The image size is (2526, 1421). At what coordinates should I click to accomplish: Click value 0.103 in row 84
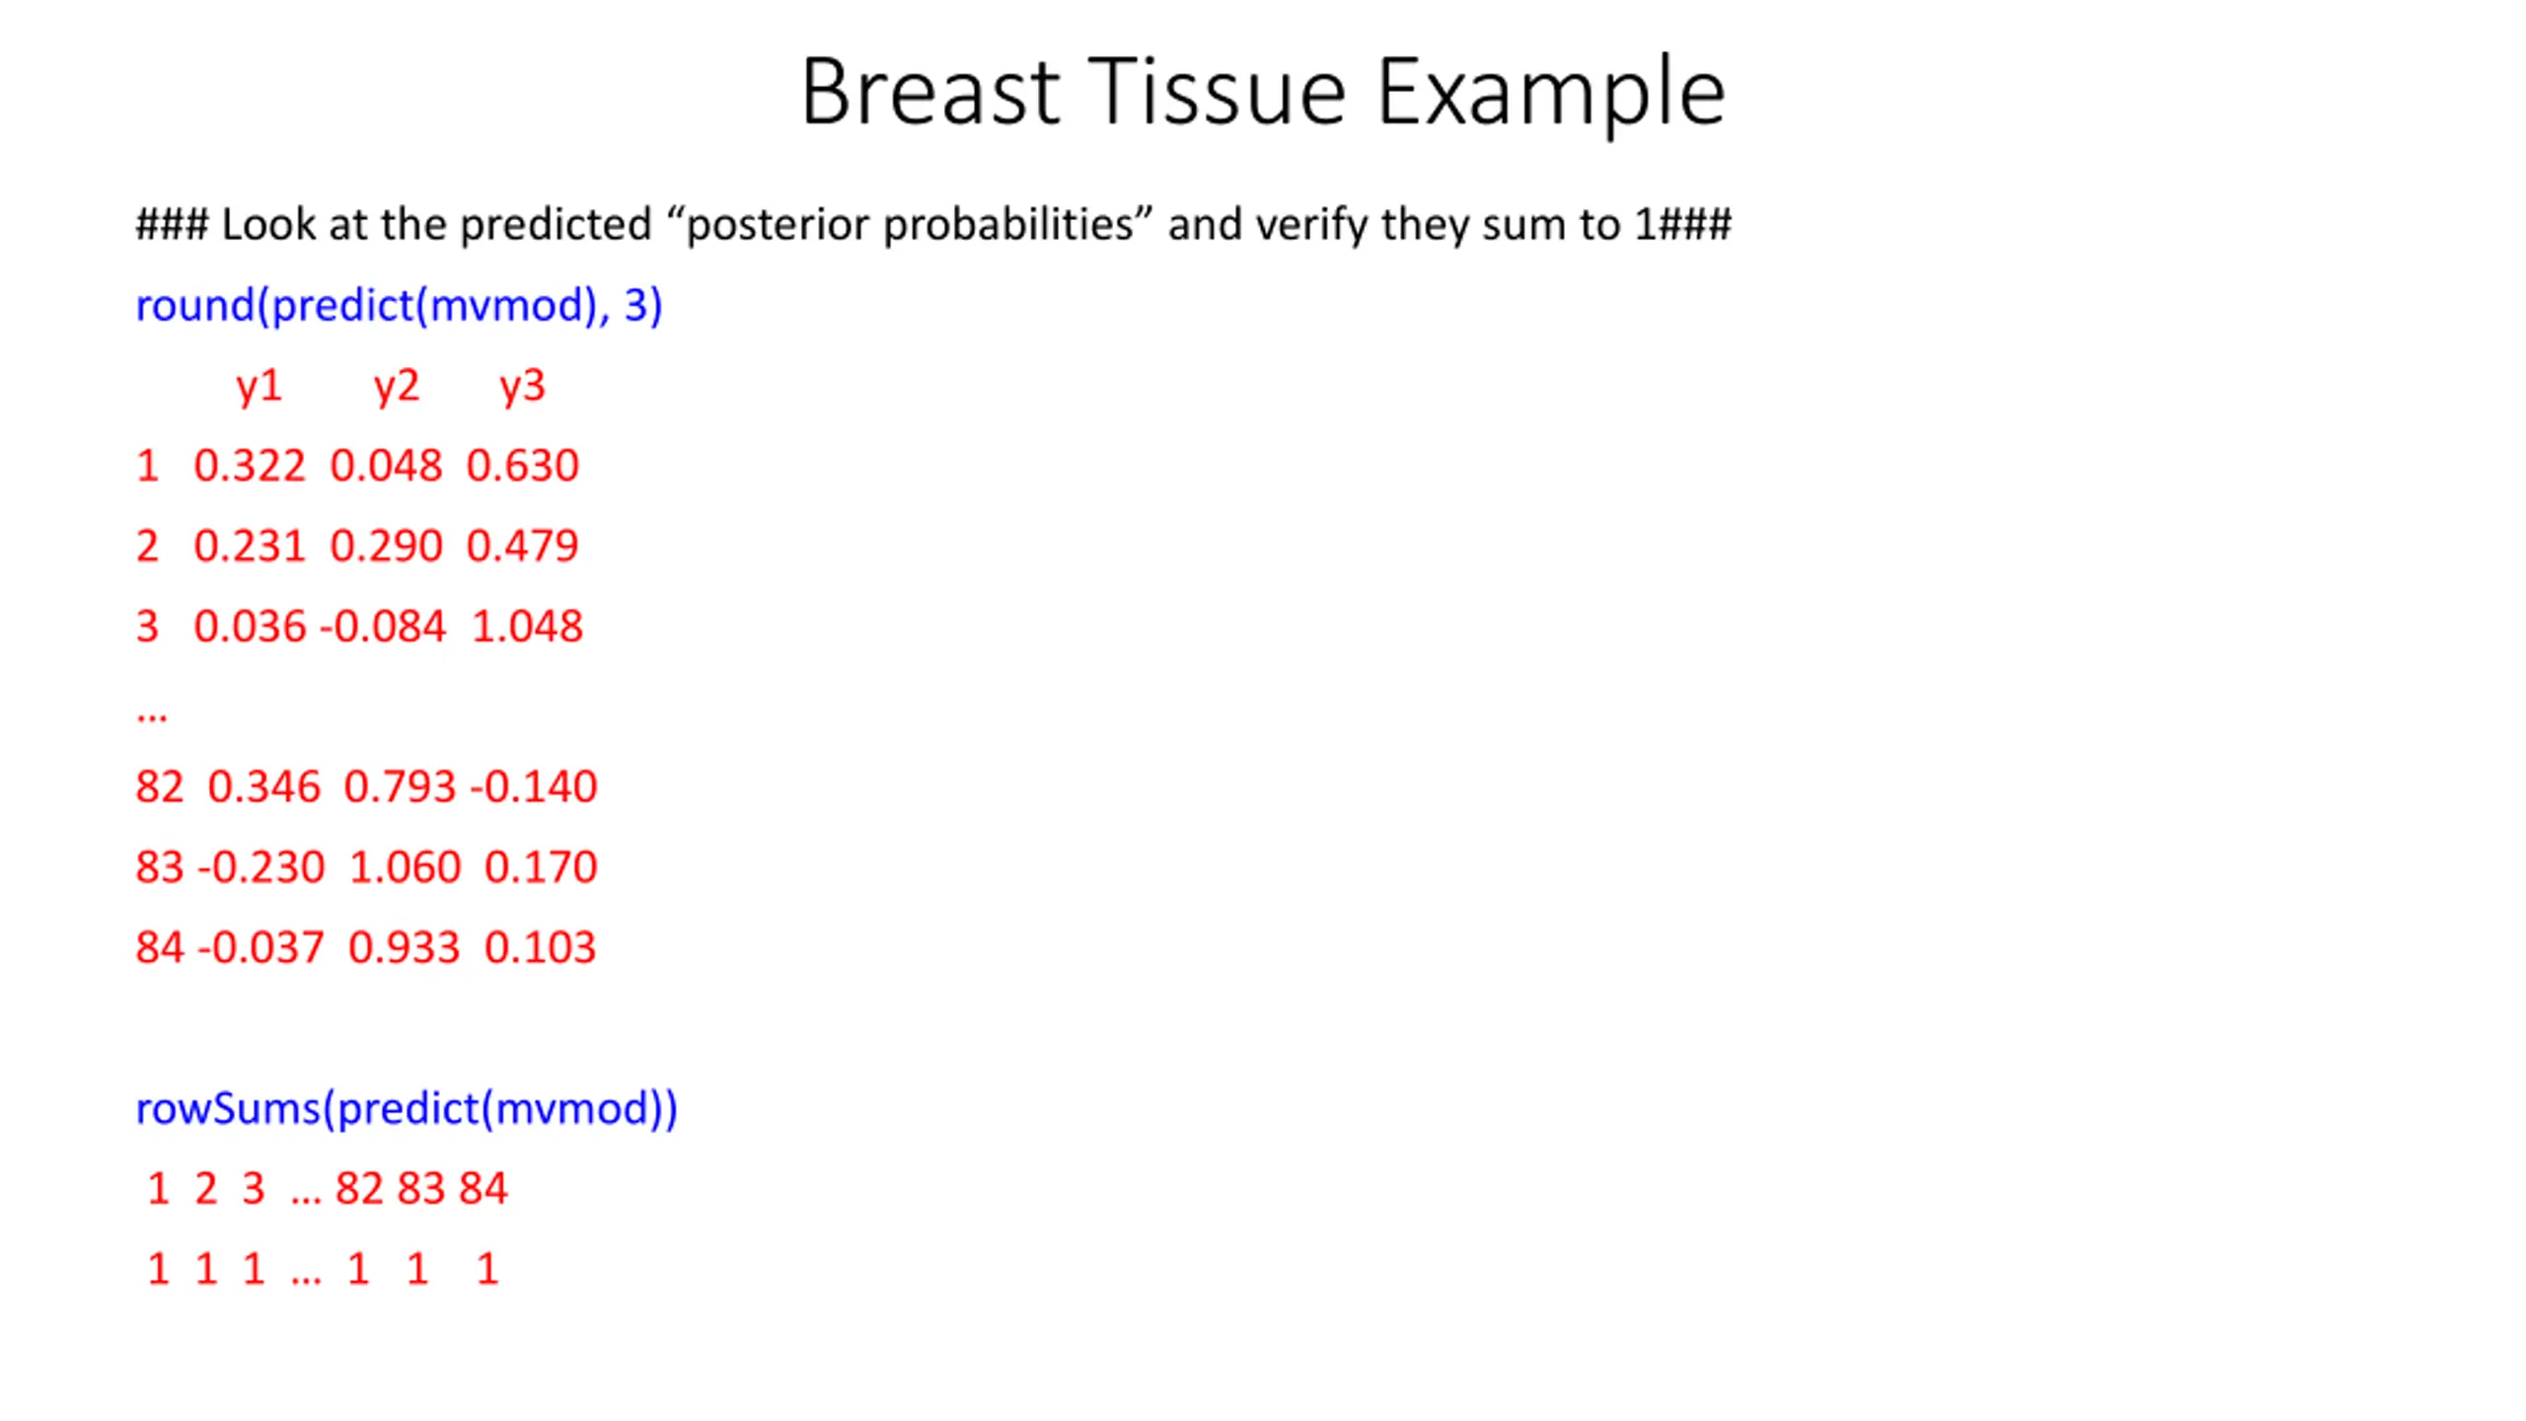tap(541, 947)
